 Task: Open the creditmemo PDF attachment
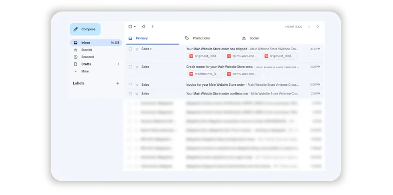tap(205, 74)
